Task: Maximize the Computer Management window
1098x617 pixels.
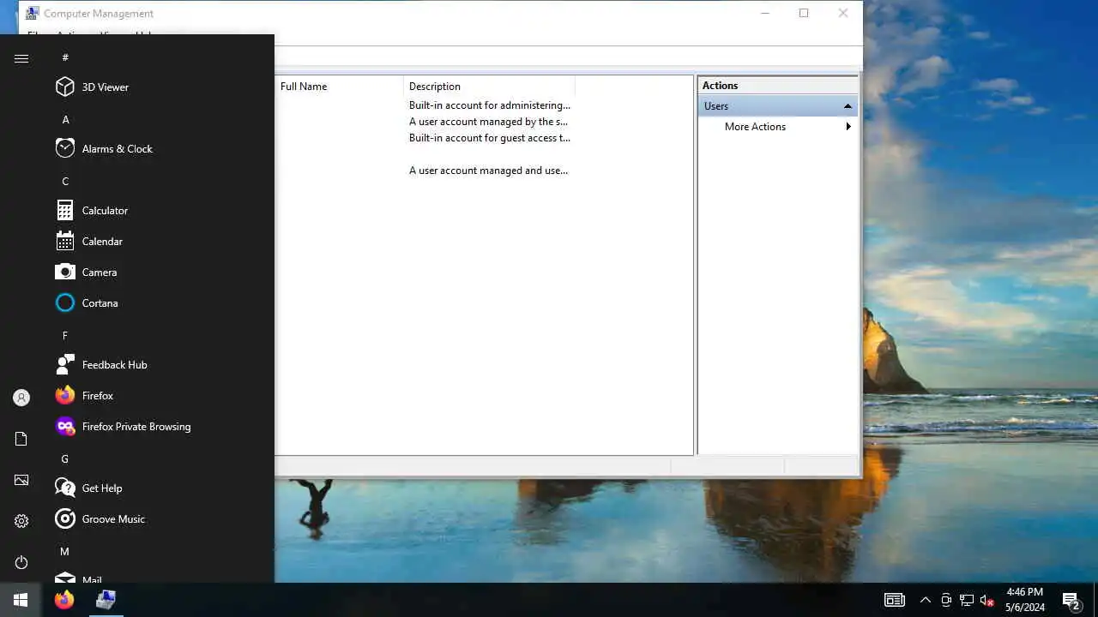Action: coord(804,13)
